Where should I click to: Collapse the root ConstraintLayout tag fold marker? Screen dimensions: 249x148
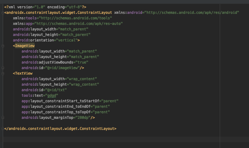pyautogui.click(x=3, y=13)
